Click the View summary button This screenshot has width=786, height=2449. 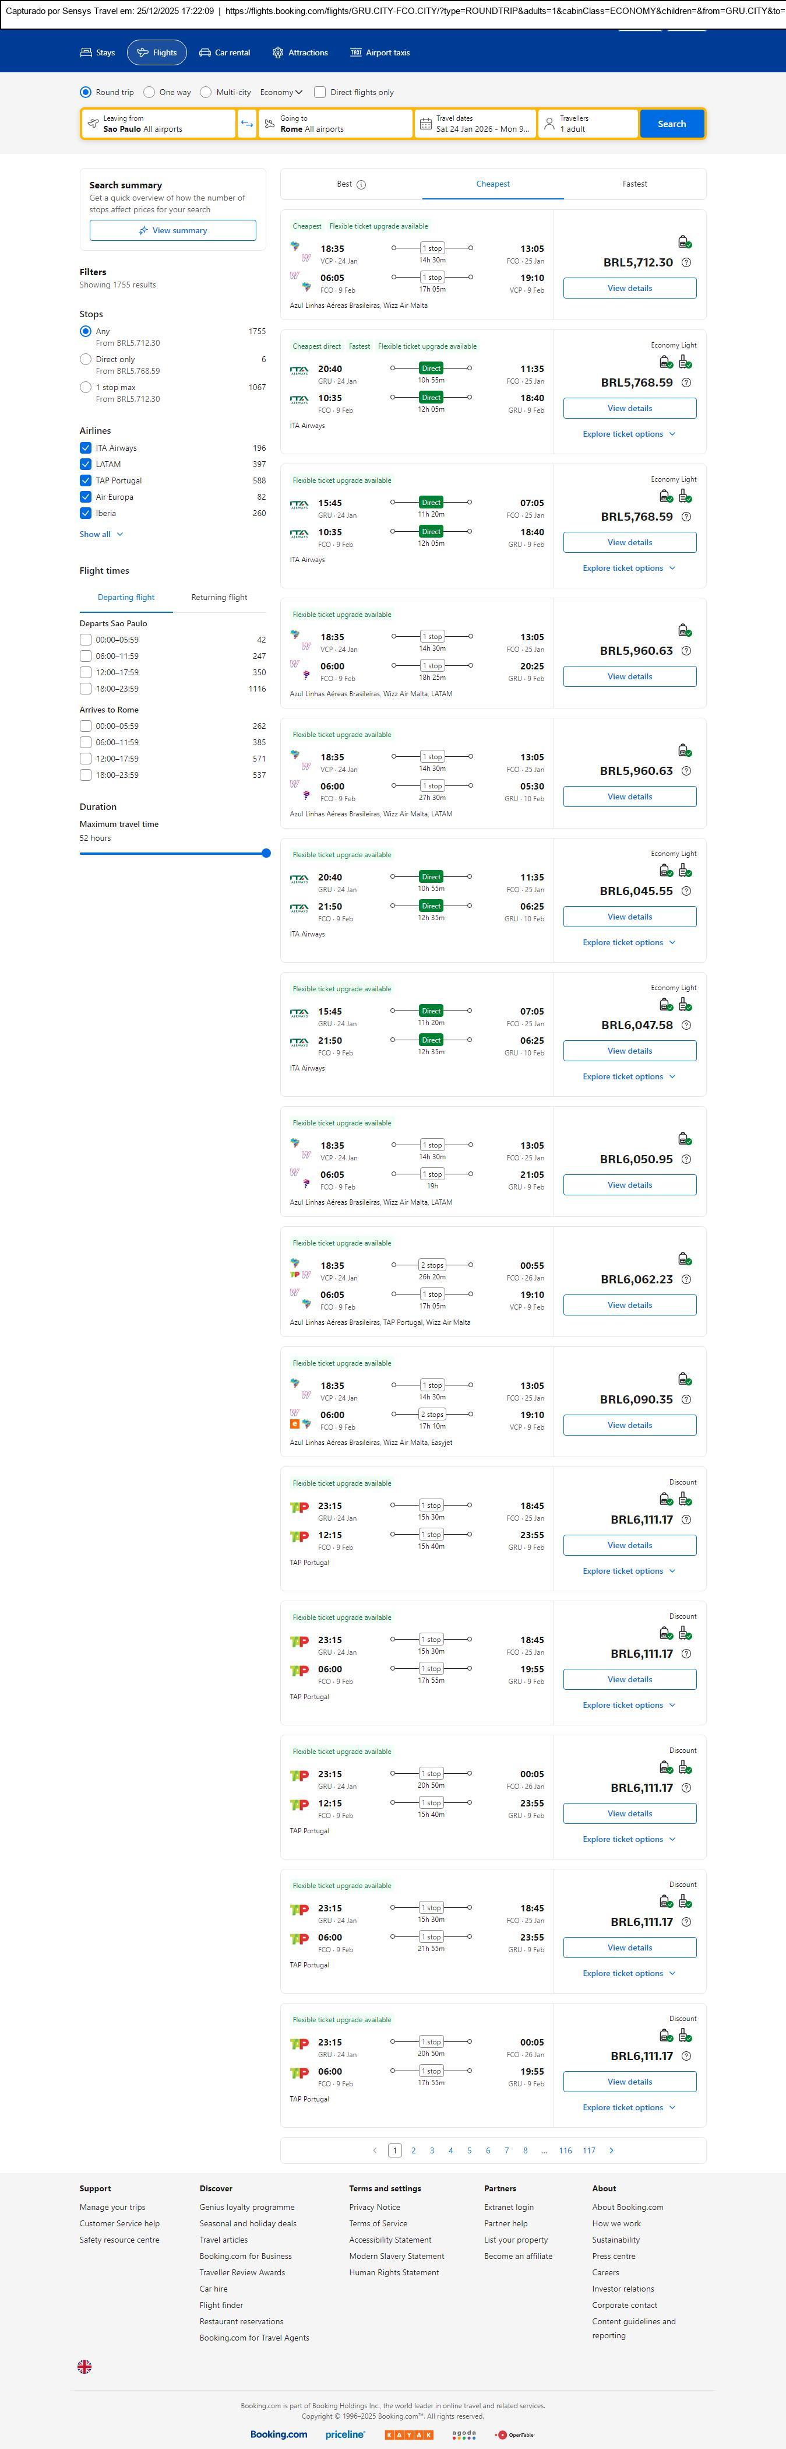point(172,230)
